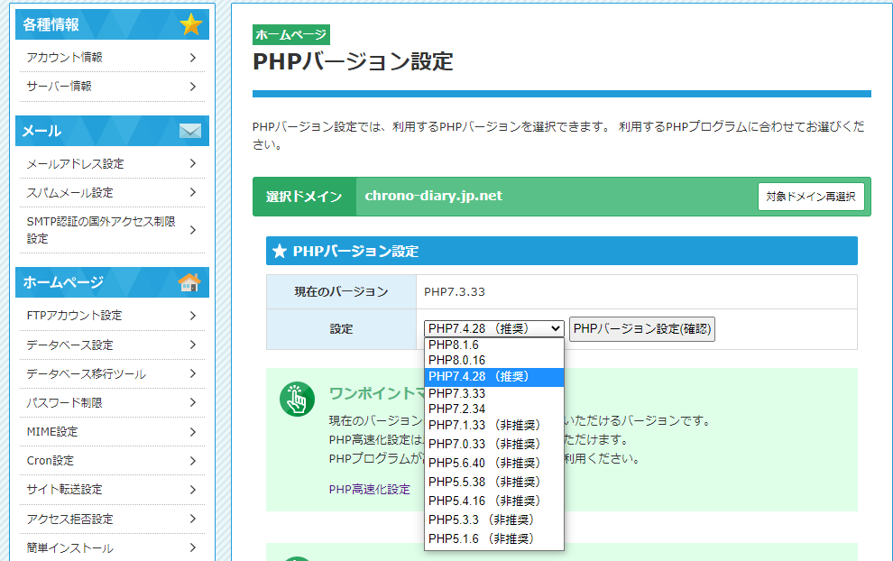Click the green ホームページ category tag

(x=291, y=35)
